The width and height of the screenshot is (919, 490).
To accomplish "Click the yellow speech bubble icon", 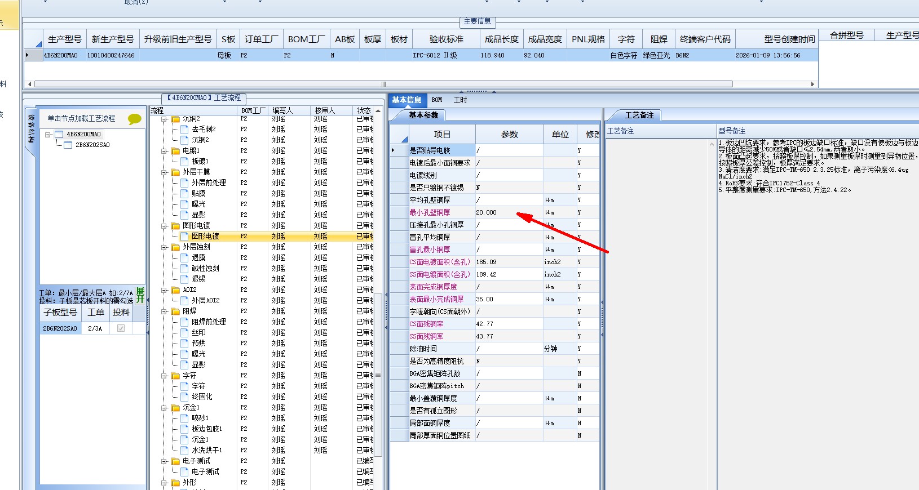I will (135, 119).
